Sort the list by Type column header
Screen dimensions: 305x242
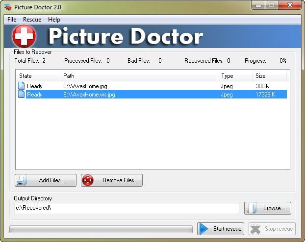pos(235,76)
